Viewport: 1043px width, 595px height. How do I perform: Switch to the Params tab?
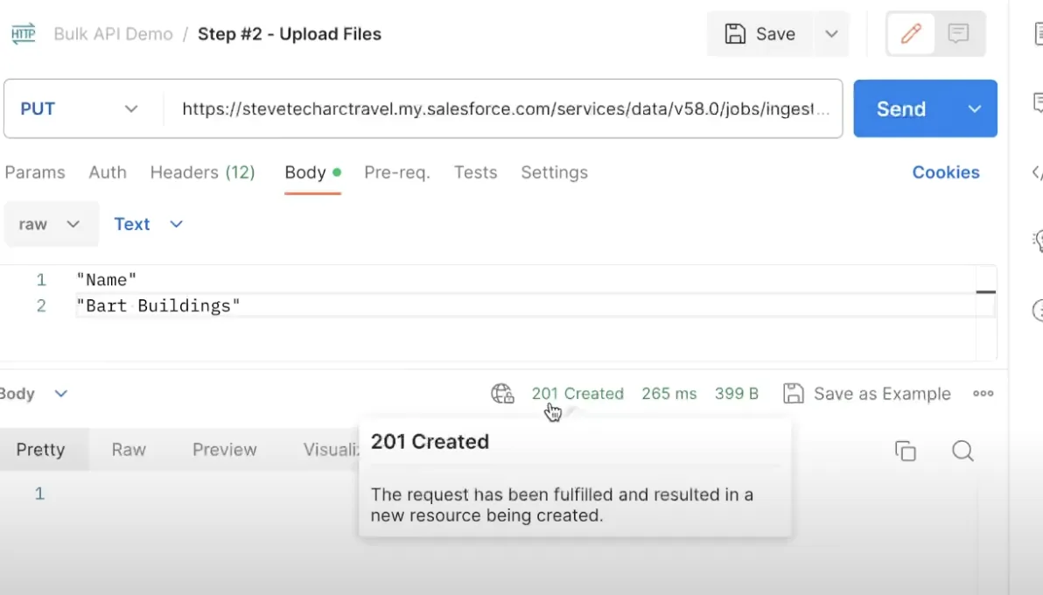[x=35, y=172]
